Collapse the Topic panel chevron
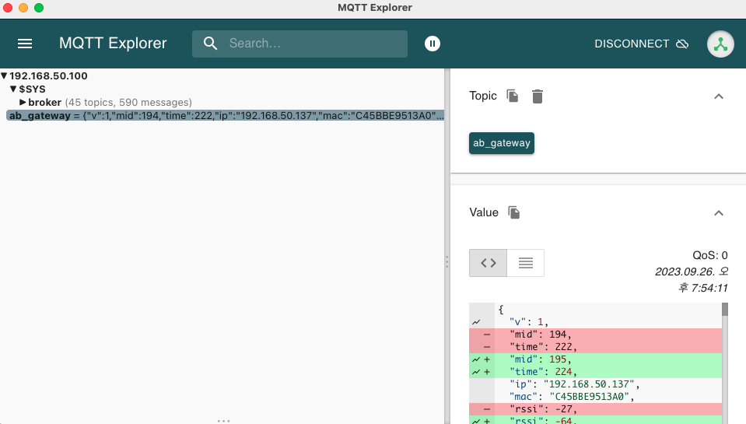The height and width of the screenshot is (424, 746). tap(719, 96)
